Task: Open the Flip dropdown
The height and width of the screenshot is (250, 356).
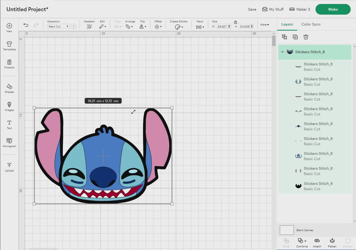Action: pos(143,27)
